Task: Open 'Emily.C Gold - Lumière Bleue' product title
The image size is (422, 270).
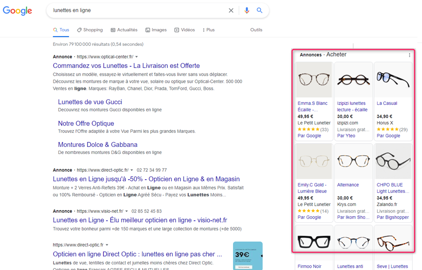Action: pyautogui.click(x=312, y=188)
